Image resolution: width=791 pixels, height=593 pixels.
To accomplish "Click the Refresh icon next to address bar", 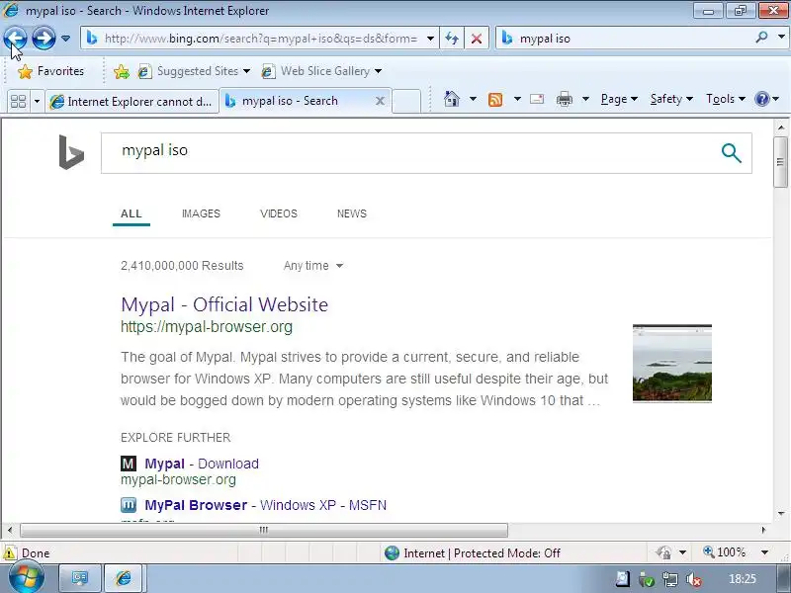I will pyautogui.click(x=452, y=39).
